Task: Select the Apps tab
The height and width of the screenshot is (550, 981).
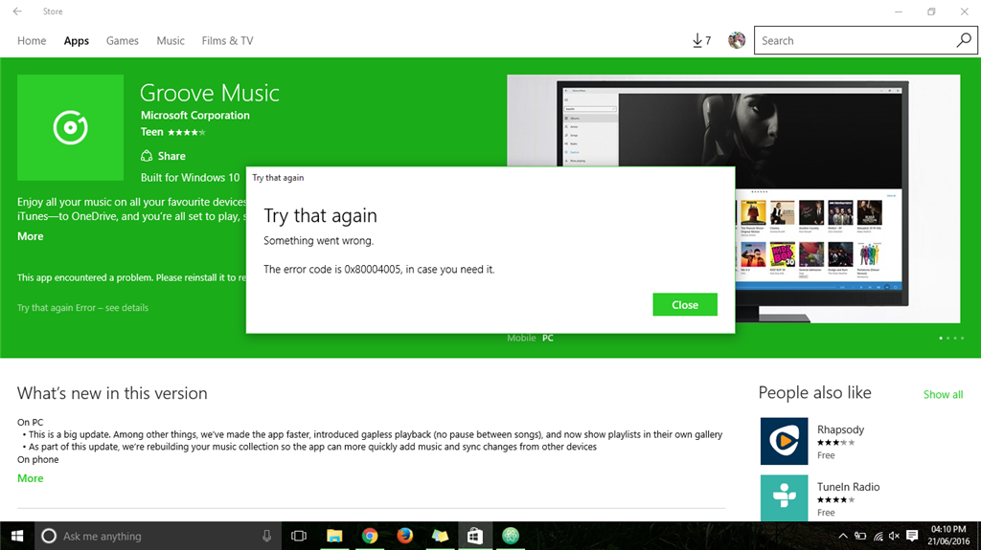Action: [x=77, y=40]
